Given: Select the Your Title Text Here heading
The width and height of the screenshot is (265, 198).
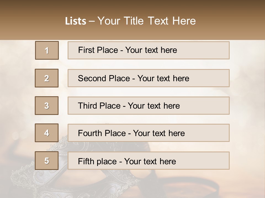Looking at the screenshot, I should tap(147, 21).
